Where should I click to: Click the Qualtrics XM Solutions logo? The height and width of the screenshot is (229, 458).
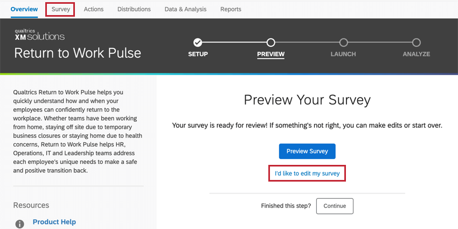click(39, 34)
